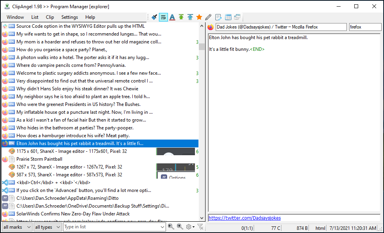384x233 pixels.
Task: Select the 'Where do vampire pencils come from?' clip
Action: pyautogui.click(x=100, y=65)
